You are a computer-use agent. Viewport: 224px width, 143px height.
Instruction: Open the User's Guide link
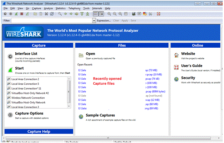(192, 66)
